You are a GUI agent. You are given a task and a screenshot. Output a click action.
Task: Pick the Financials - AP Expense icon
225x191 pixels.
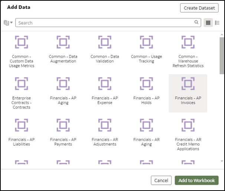105,84
